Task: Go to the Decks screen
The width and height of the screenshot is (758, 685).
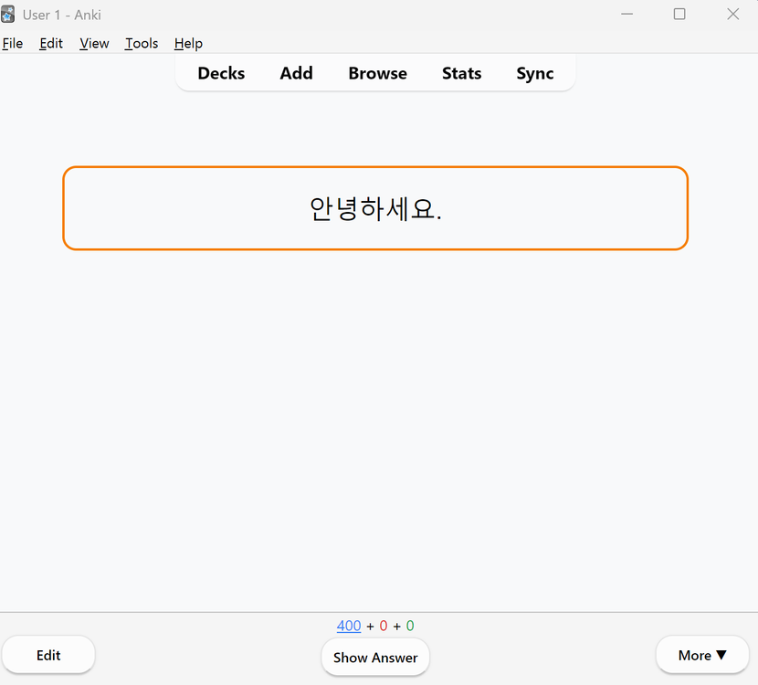Action: pyautogui.click(x=221, y=73)
